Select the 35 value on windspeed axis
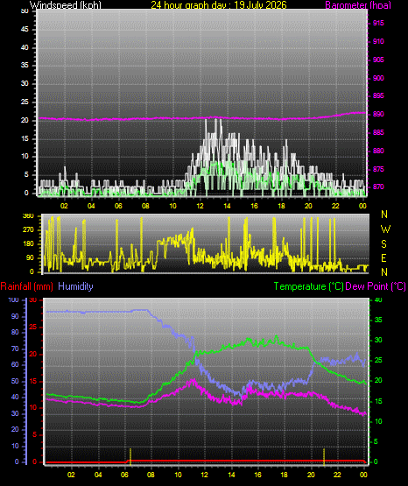 pyautogui.click(x=25, y=65)
